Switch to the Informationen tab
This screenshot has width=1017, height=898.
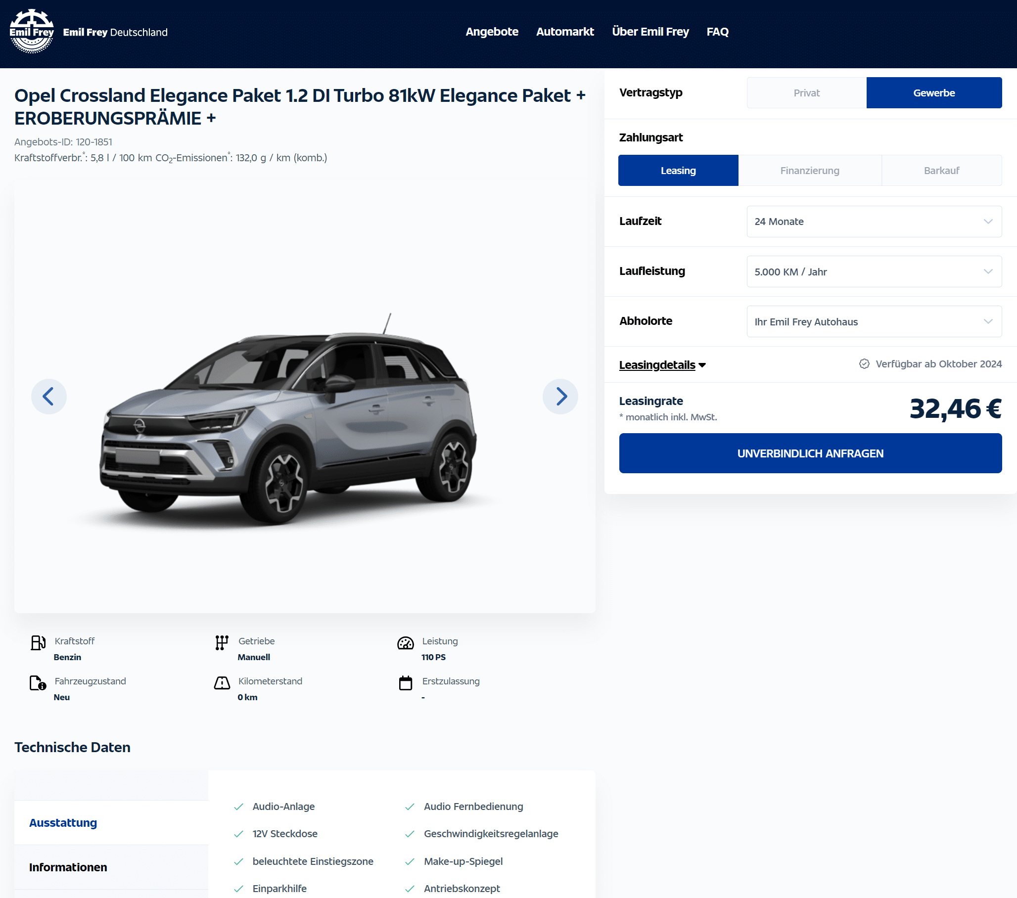pyautogui.click(x=68, y=867)
